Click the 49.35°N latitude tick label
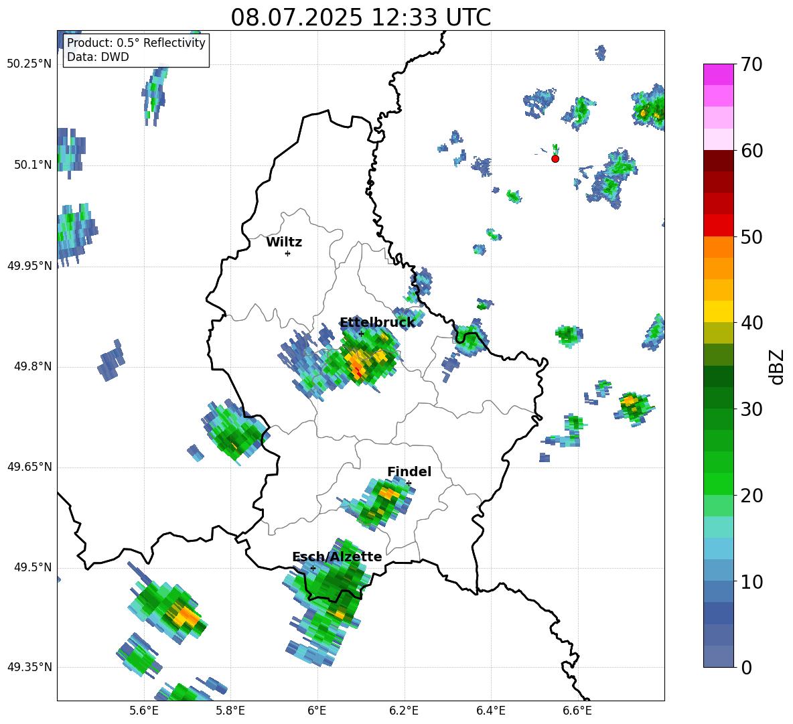 pyautogui.click(x=29, y=667)
